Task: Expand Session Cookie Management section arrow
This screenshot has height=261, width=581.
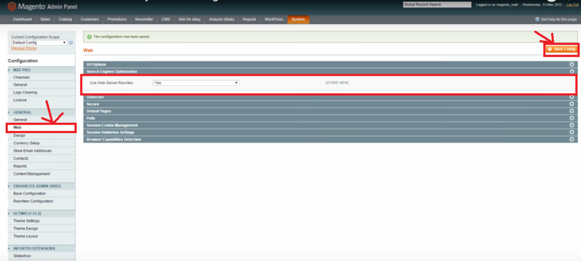Action: [x=572, y=125]
